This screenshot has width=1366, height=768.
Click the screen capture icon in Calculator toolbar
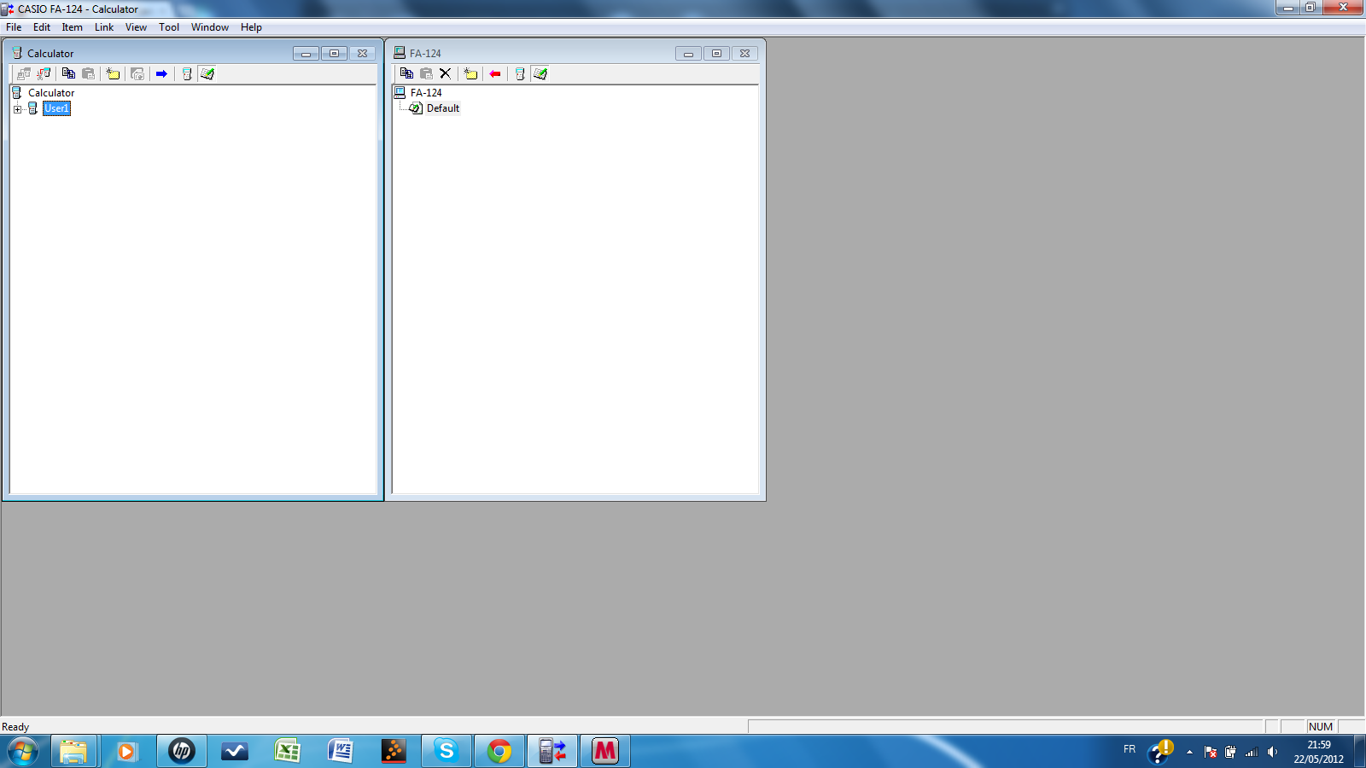(137, 74)
